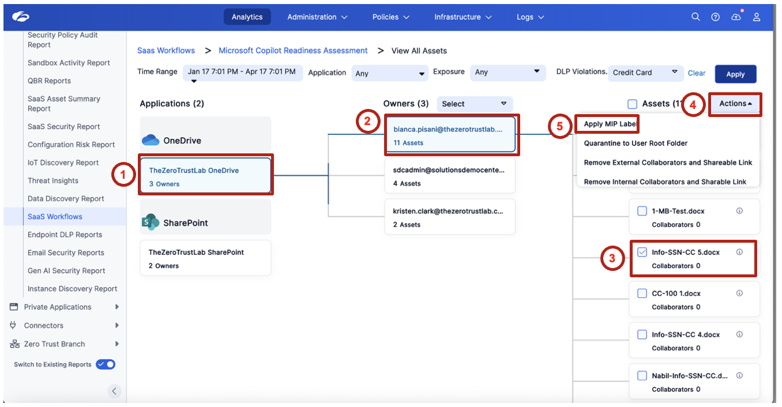Open the Administration menu in the top bar
This screenshot has height=407, width=782.
(x=317, y=17)
